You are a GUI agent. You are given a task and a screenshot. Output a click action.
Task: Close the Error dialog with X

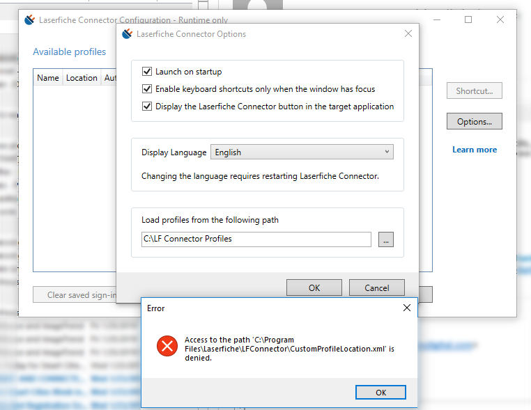[407, 308]
